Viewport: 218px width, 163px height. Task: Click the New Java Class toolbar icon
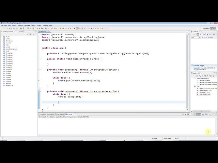(x=54, y=29)
